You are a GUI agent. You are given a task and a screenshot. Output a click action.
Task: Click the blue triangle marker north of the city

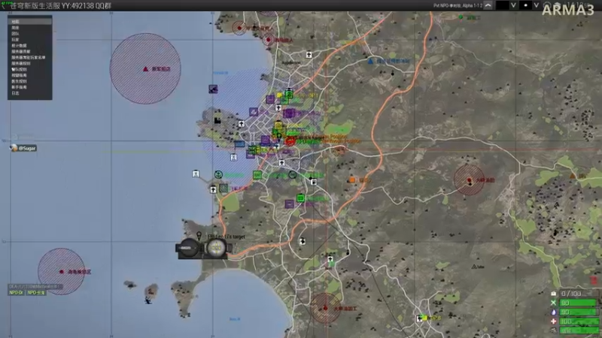(x=370, y=61)
